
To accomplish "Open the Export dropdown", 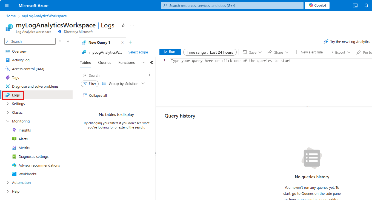I will click(x=340, y=52).
